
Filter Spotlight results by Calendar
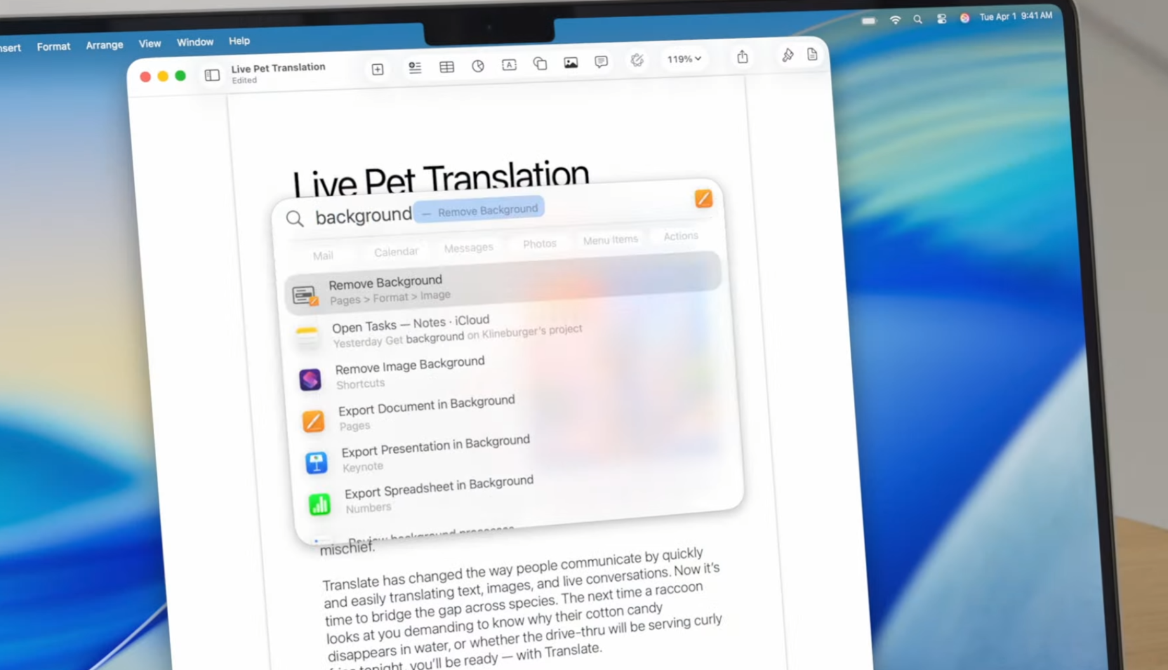coord(396,251)
